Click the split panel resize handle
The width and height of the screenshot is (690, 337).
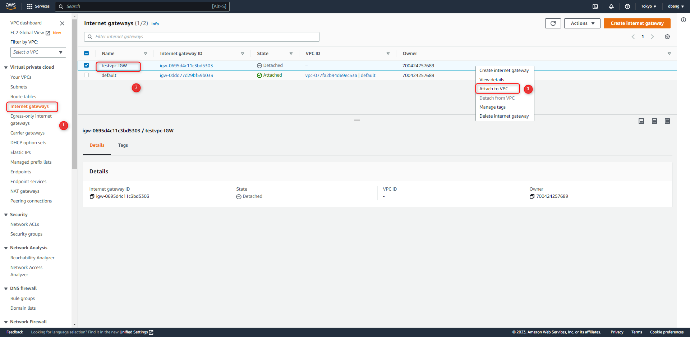click(357, 120)
